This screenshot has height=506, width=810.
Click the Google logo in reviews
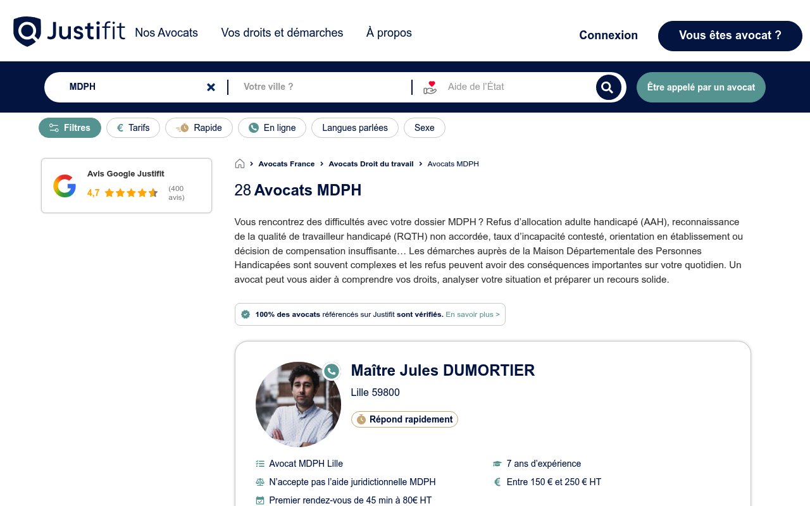tap(65, 186)
